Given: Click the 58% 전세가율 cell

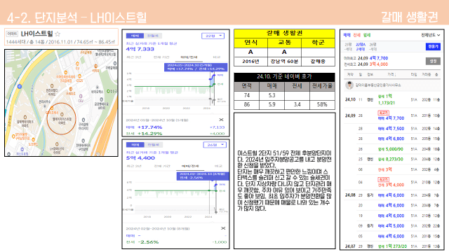Looking at the screenshot, I should 322,105.
